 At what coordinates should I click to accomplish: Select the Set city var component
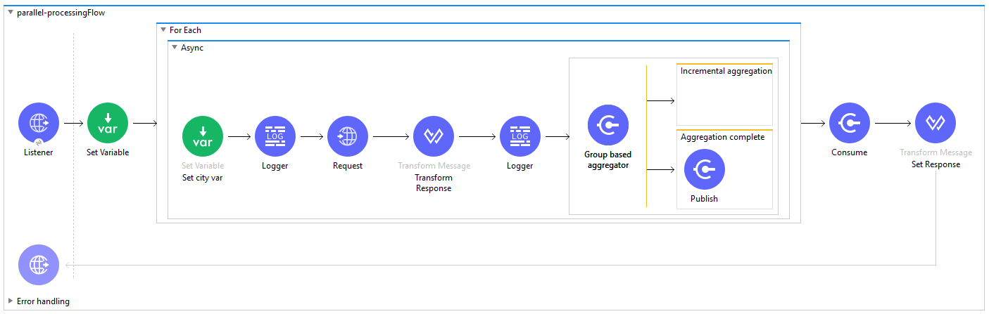203,136
